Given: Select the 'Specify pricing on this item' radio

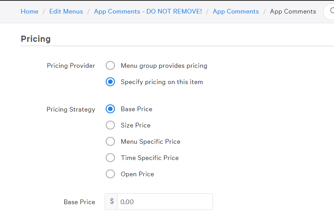Looking at the screenshot, I should [110, 82].
